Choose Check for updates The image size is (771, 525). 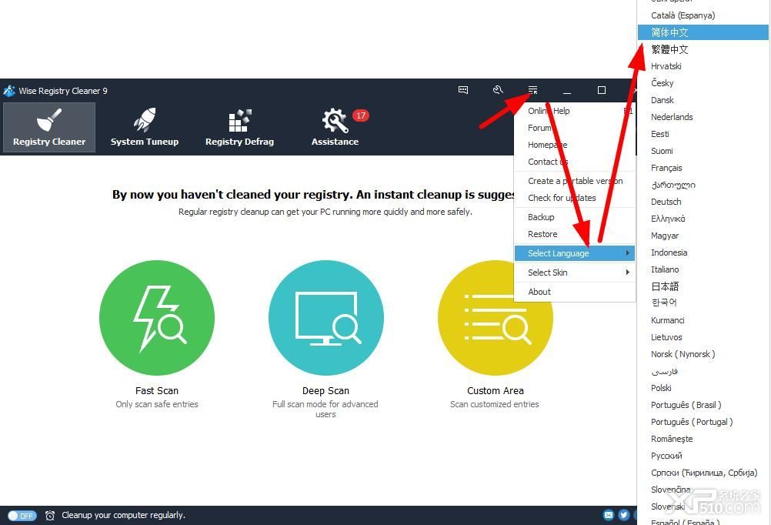coord(574,198)
